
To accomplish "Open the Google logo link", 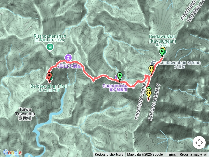I will pyautogui.click(x=12, y=152).
